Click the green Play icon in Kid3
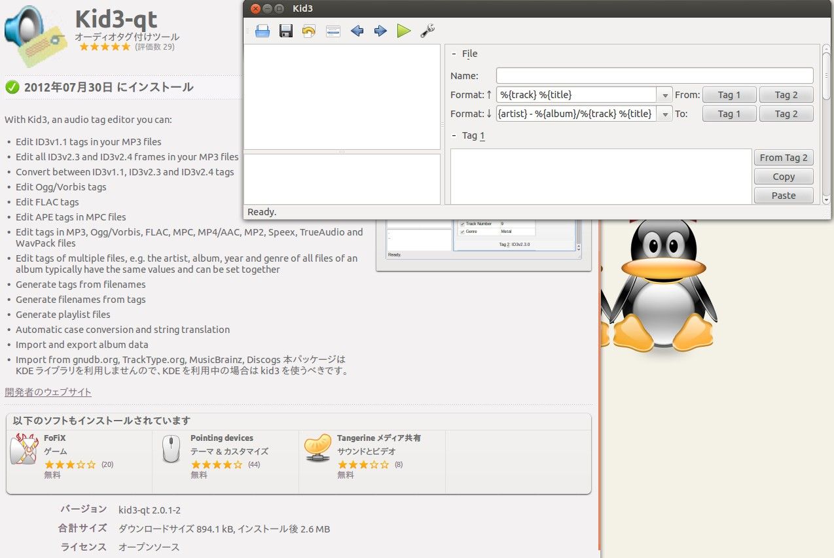 (404, 31)
